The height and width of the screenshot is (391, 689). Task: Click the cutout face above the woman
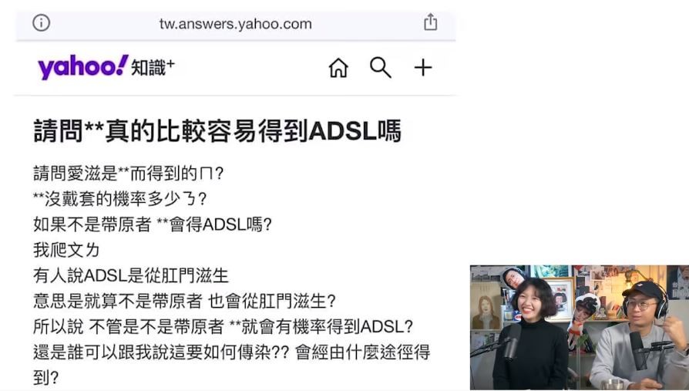click(514, 278)
